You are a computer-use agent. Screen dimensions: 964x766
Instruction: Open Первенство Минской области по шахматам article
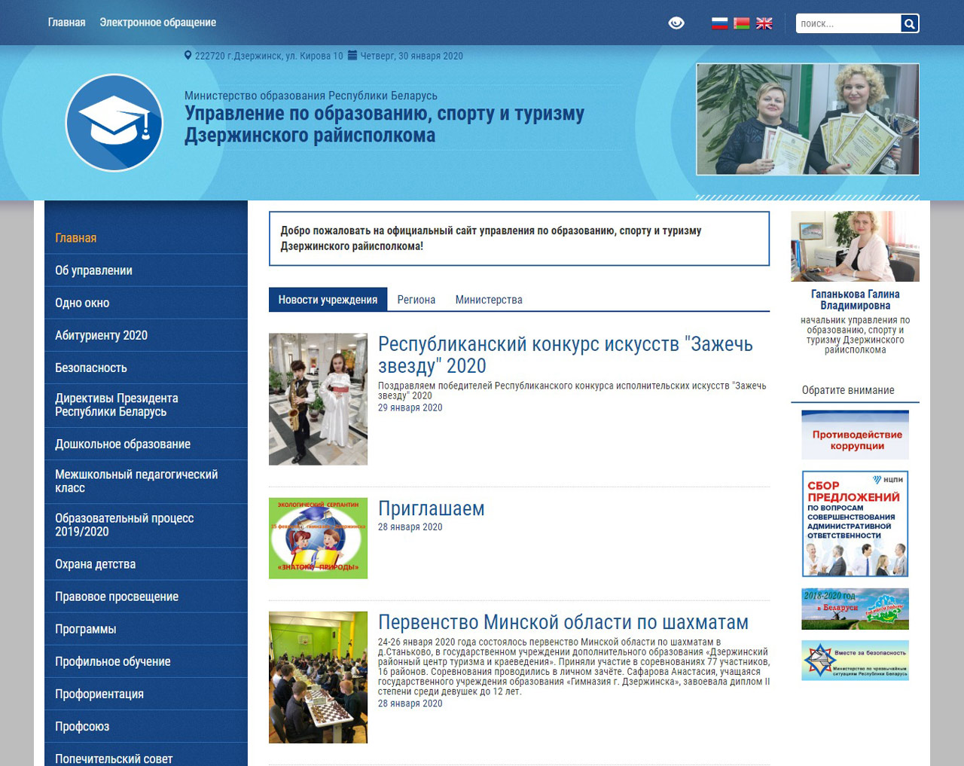pyautogui.click(x=563, y=622)
